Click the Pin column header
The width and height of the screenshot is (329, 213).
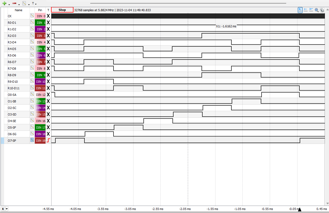tap(40, 10)
